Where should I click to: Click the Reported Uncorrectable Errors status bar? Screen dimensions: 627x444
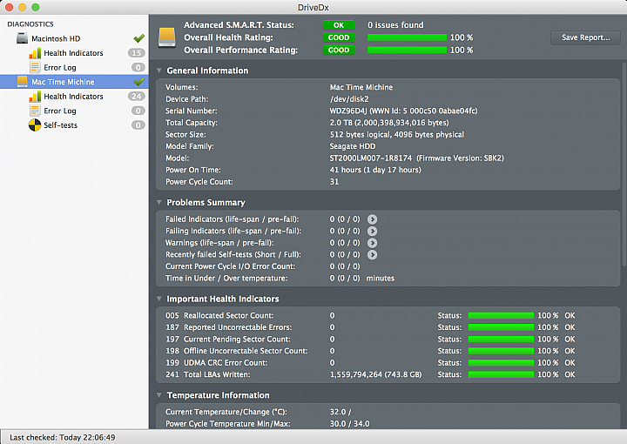tap(501, 327)
